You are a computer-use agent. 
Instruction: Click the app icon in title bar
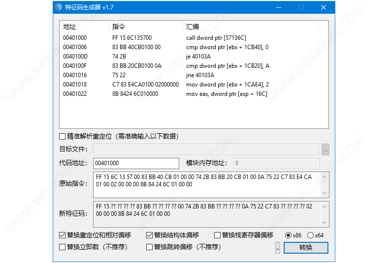(x=59, y=7)
